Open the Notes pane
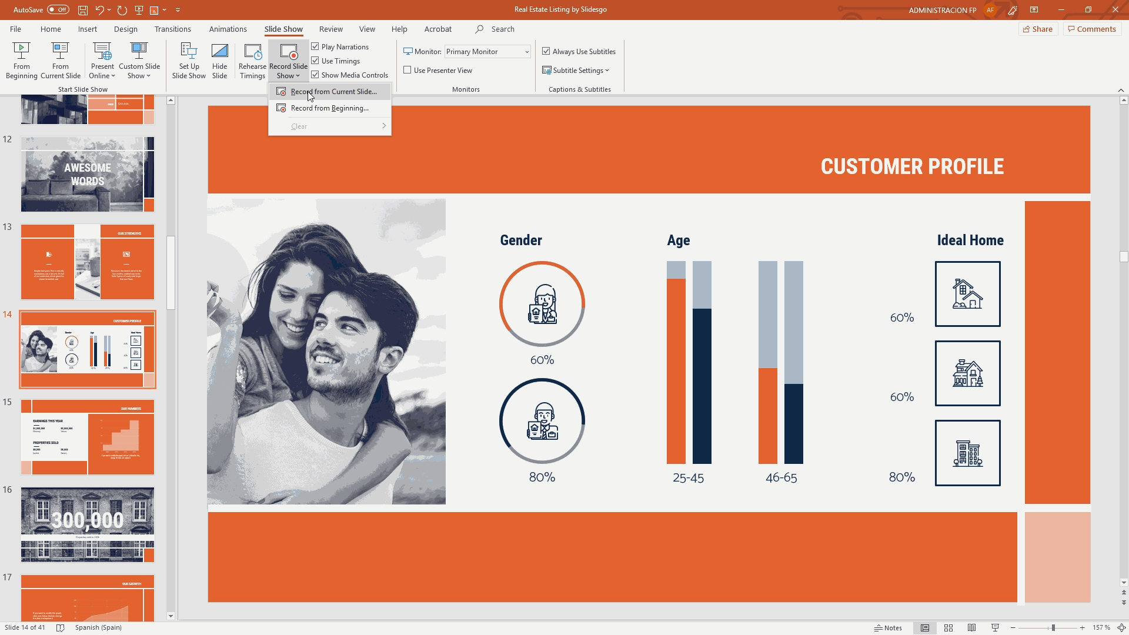The image size is (1129, 635). click(x=888, y=627)
